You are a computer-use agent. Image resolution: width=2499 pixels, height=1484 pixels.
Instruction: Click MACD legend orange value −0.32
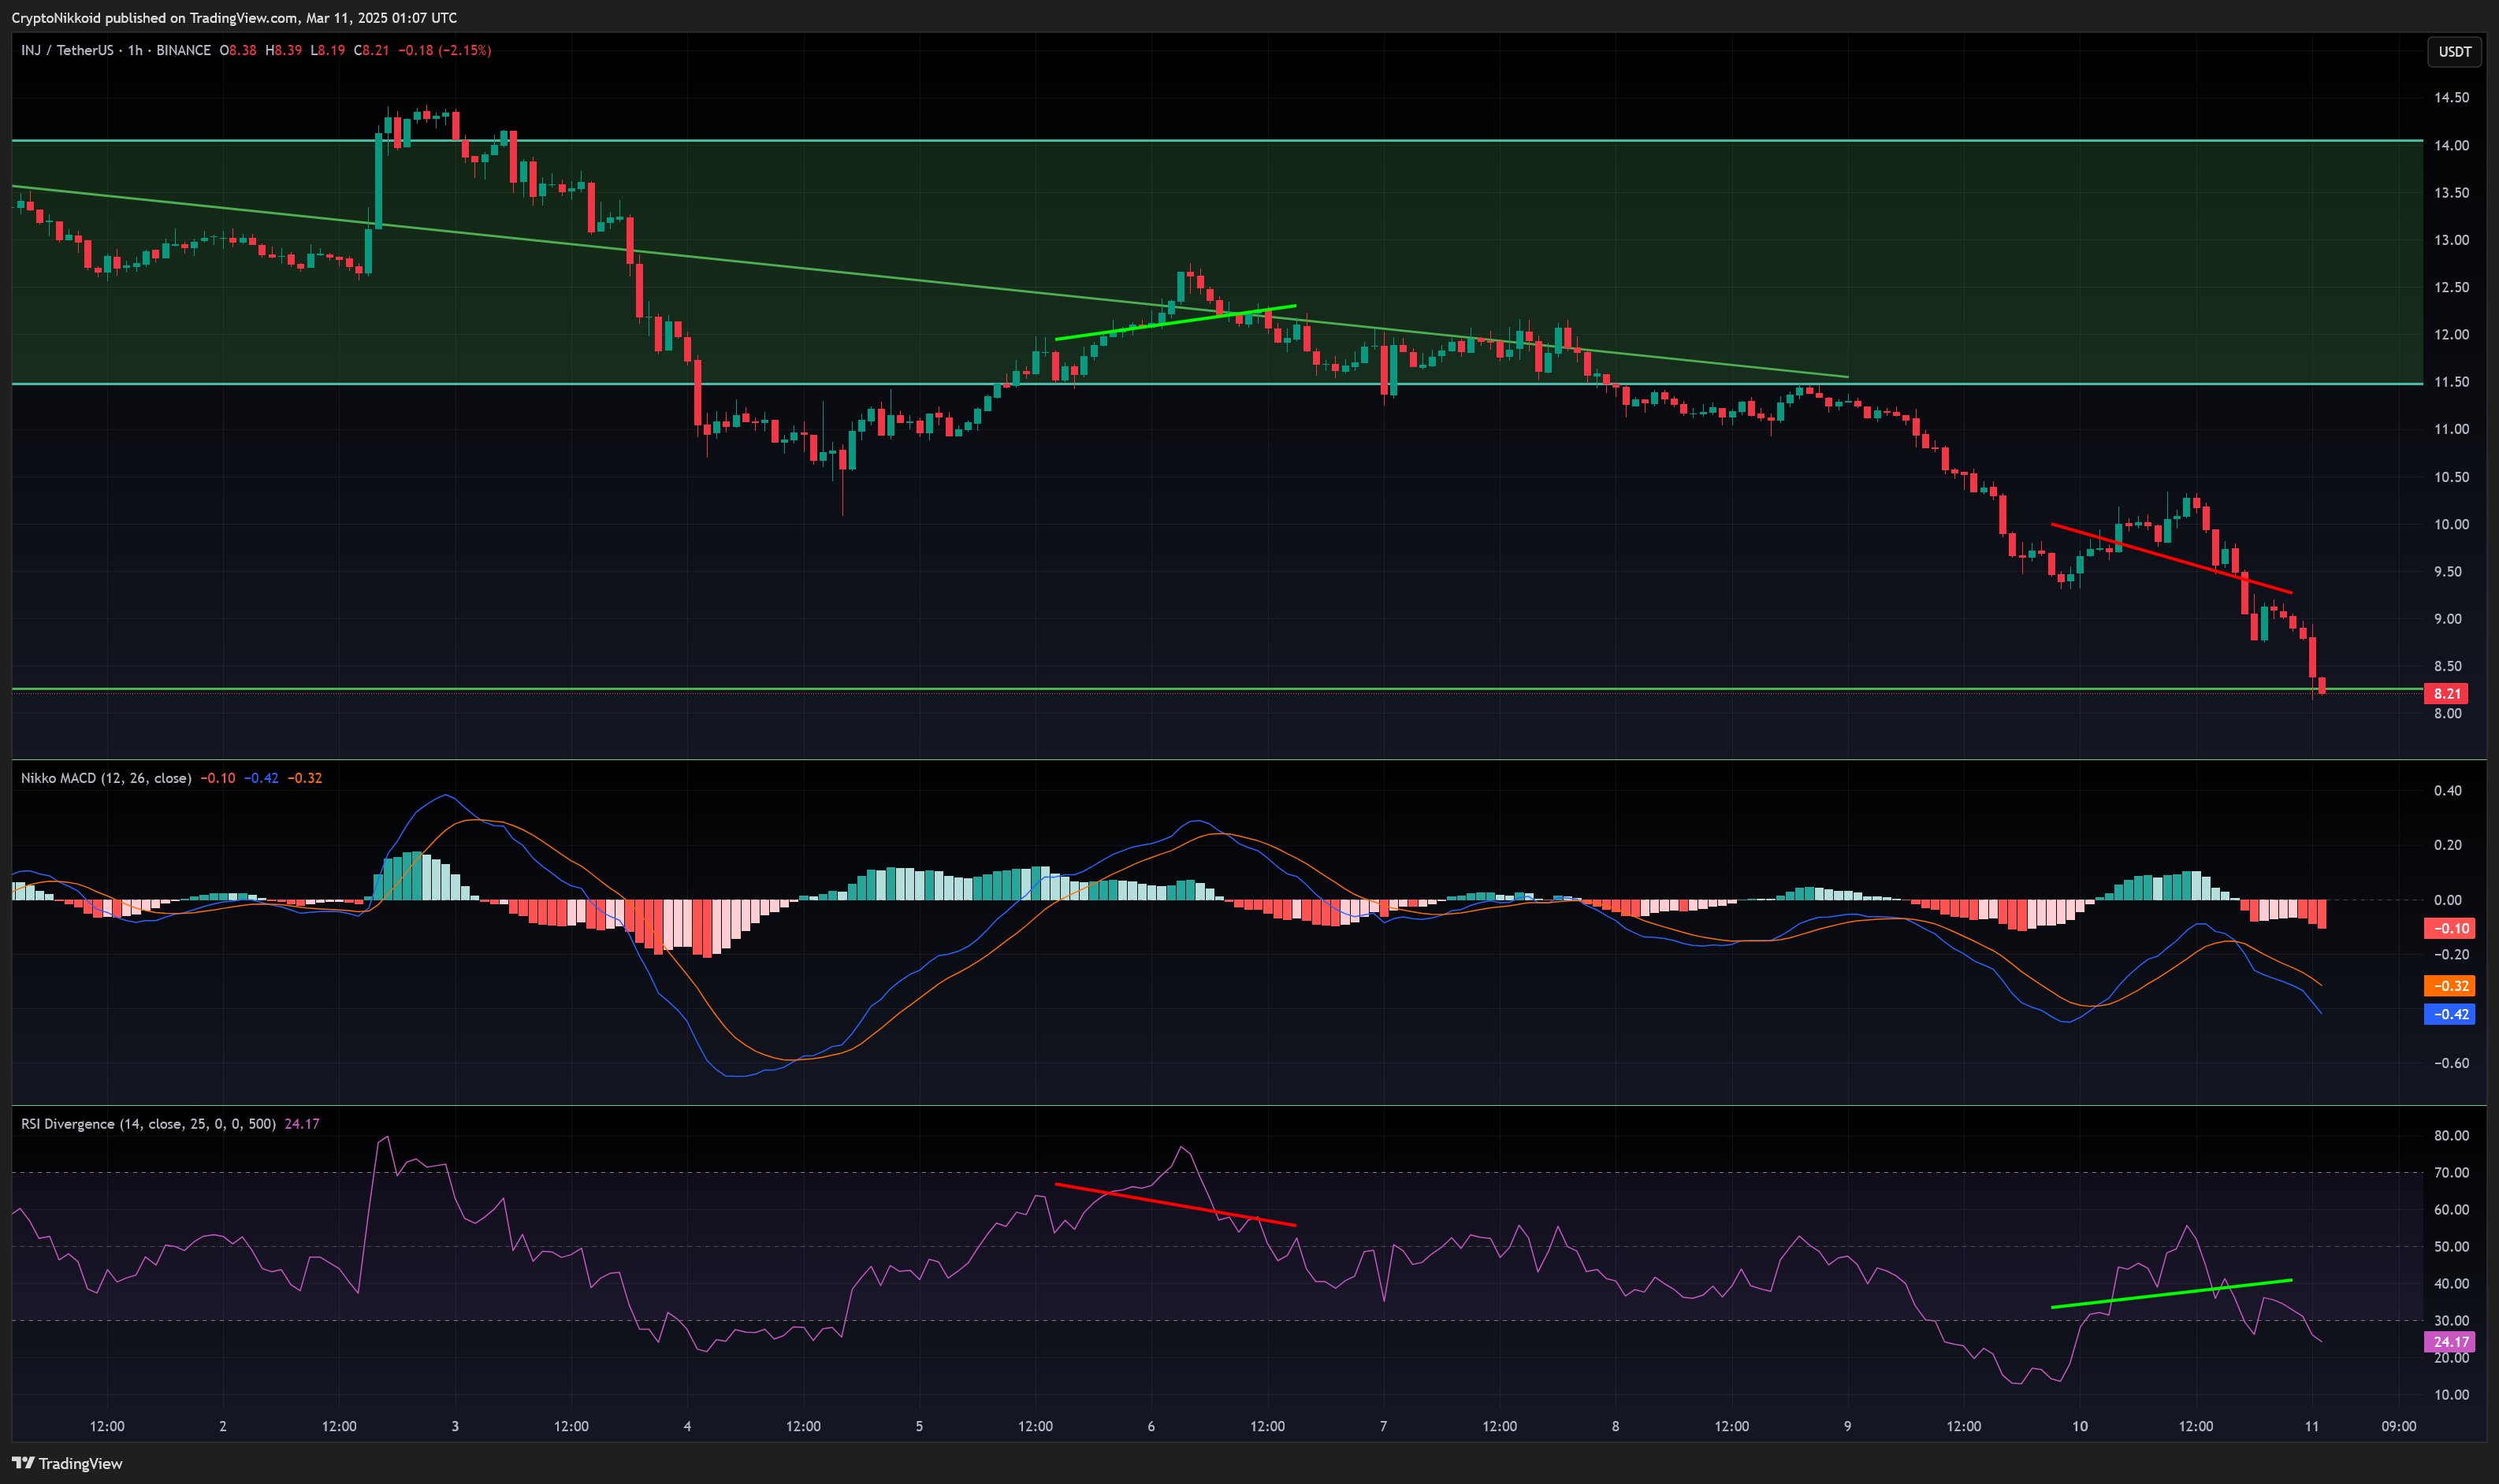point(305,778)
